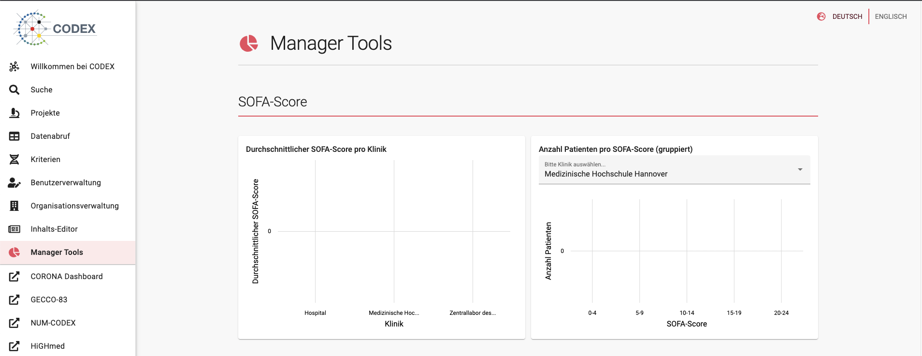
Task: Click the Klinik axis title
Action: click(394, 324)
